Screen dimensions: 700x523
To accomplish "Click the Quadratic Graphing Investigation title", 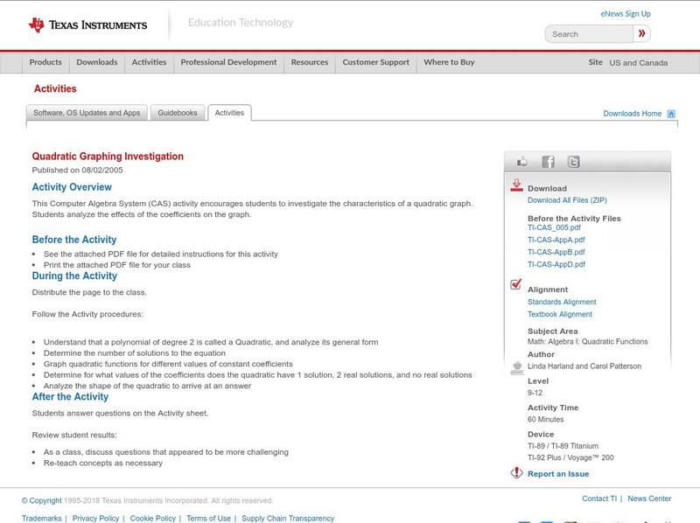I will pyautogui.click(x=108, y=157).
